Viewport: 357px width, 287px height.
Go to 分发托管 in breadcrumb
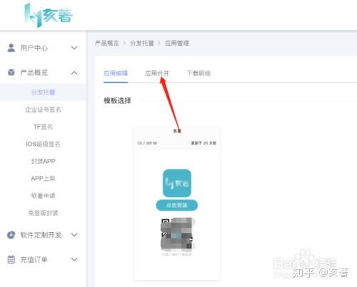[x=142, y=43]
